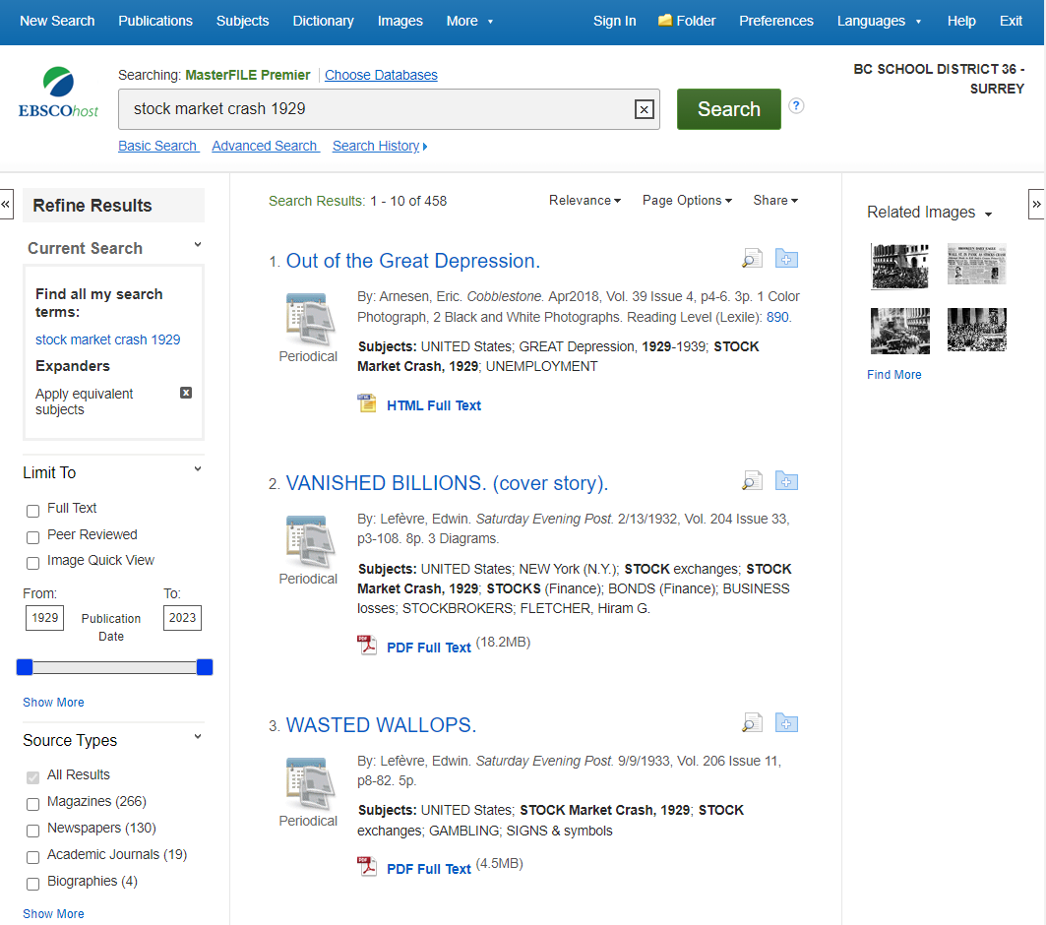Collapse the Current Search section
This screenshot has width=1046, height=925.
click(198, 245)
